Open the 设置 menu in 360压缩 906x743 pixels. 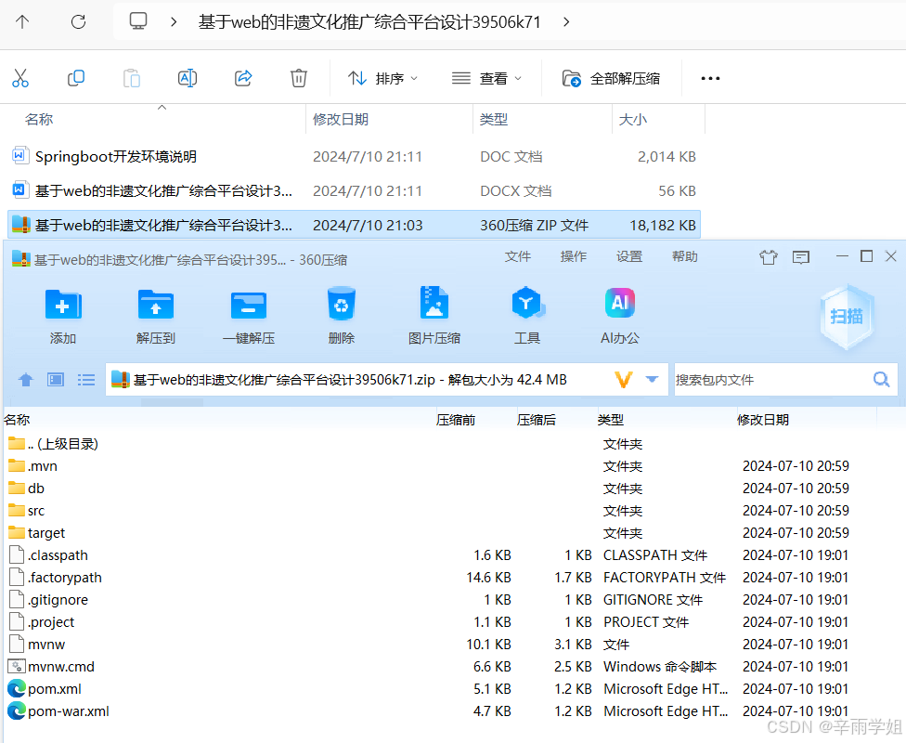pyautogui.click(x=629, y=256)
